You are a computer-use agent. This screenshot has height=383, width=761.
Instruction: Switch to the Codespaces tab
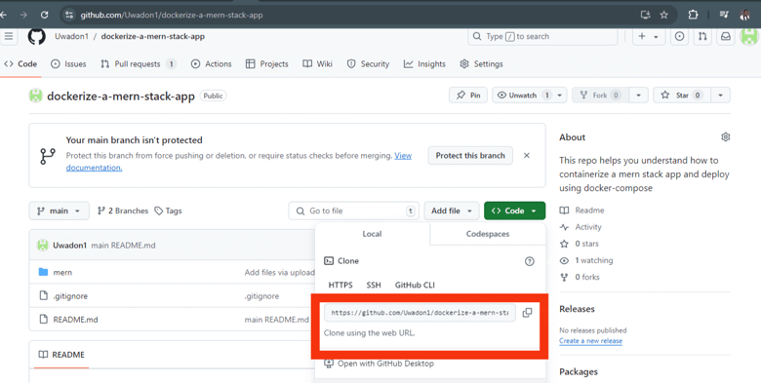[488, 234]
